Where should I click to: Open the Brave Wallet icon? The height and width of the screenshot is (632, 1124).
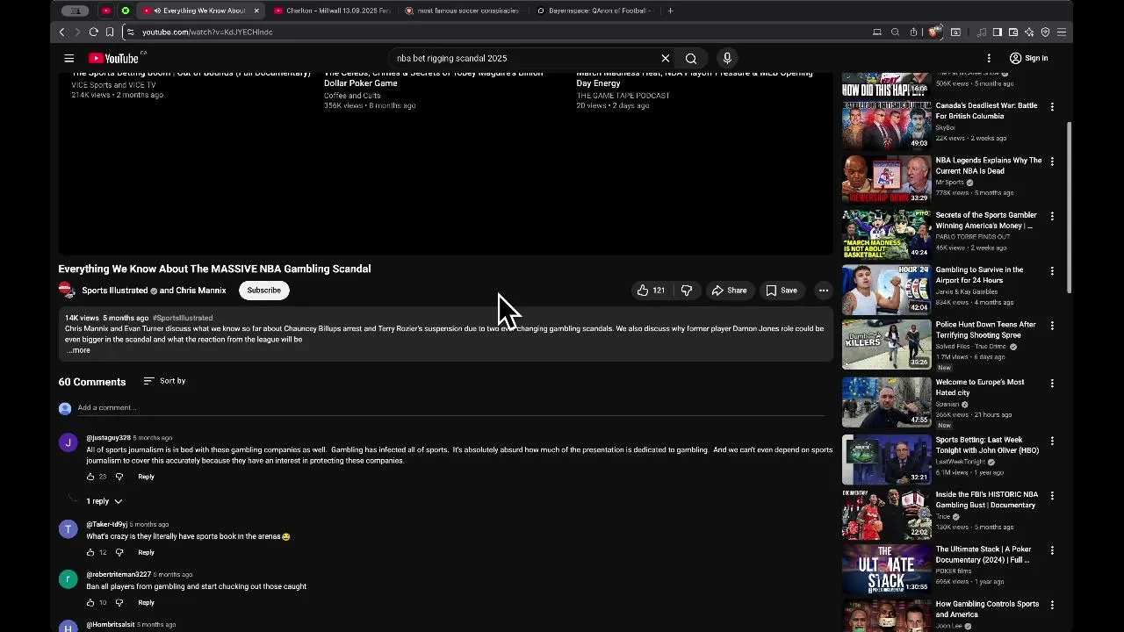click(x=1013, y=32)
